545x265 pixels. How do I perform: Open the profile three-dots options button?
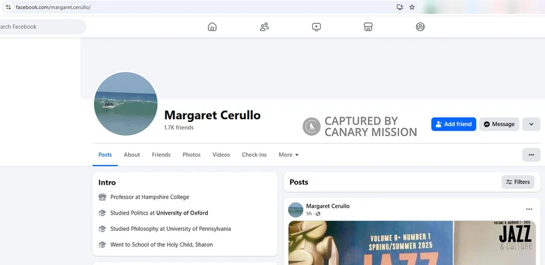[x=531, y=155]
